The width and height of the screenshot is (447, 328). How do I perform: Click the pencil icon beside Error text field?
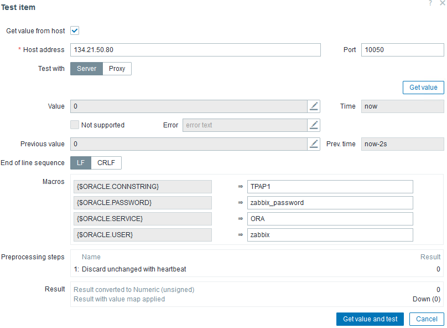pos(314,125)
